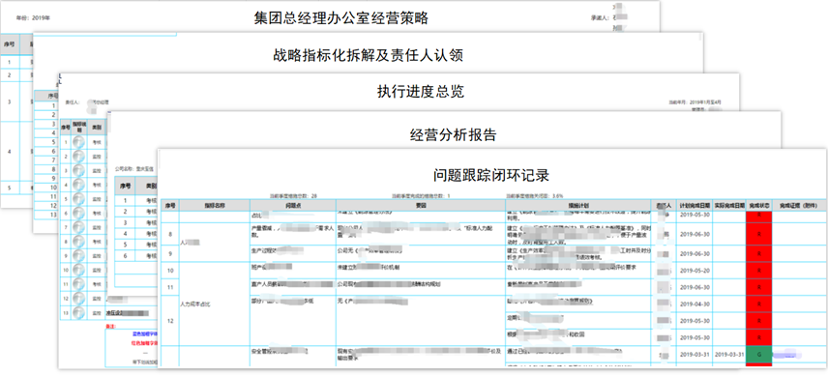Click the 计划完成日期 column header
This screenshot has height=376, width=828.
point(694,205)
